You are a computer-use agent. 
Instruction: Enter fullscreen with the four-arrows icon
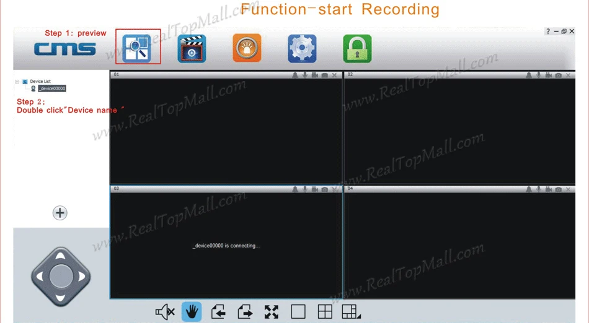[271, 312]
